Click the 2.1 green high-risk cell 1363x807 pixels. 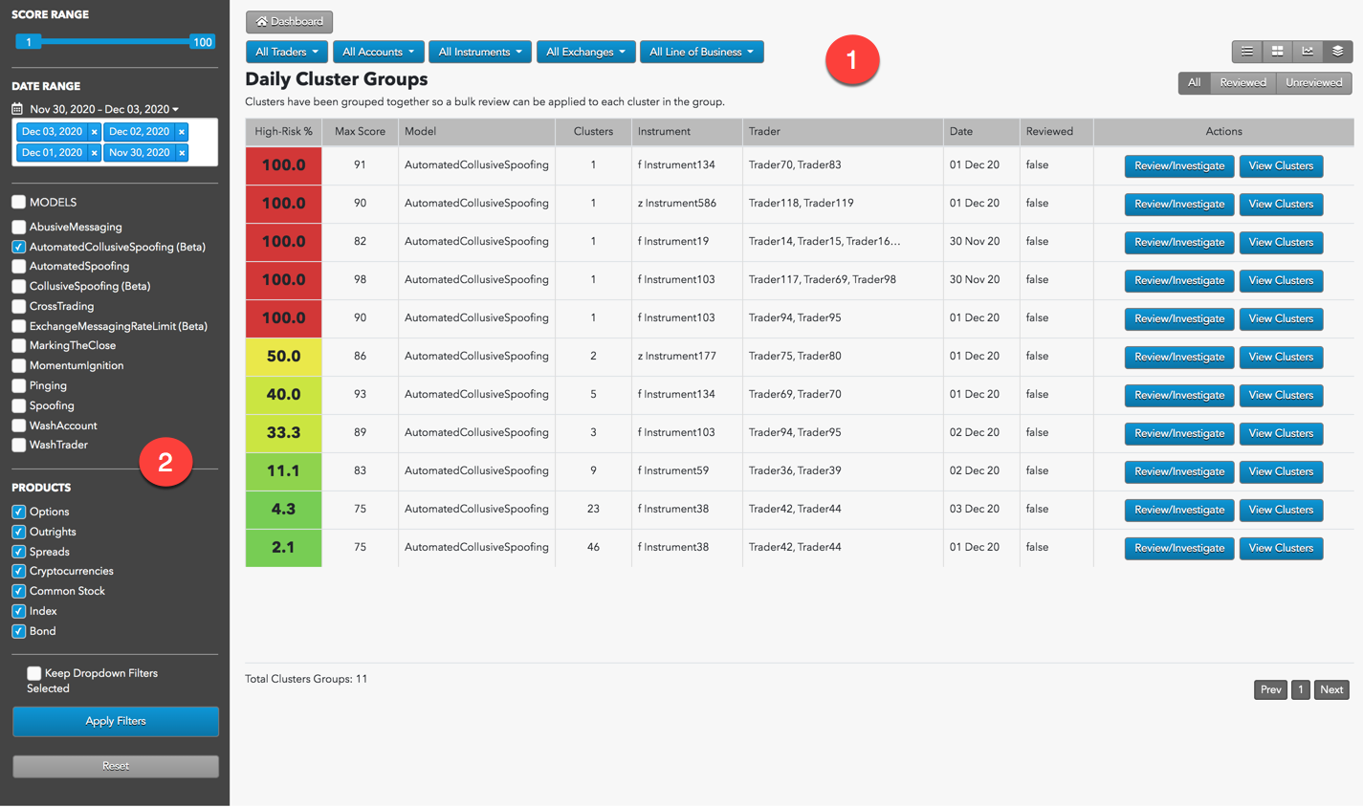(x=283, y=548)
